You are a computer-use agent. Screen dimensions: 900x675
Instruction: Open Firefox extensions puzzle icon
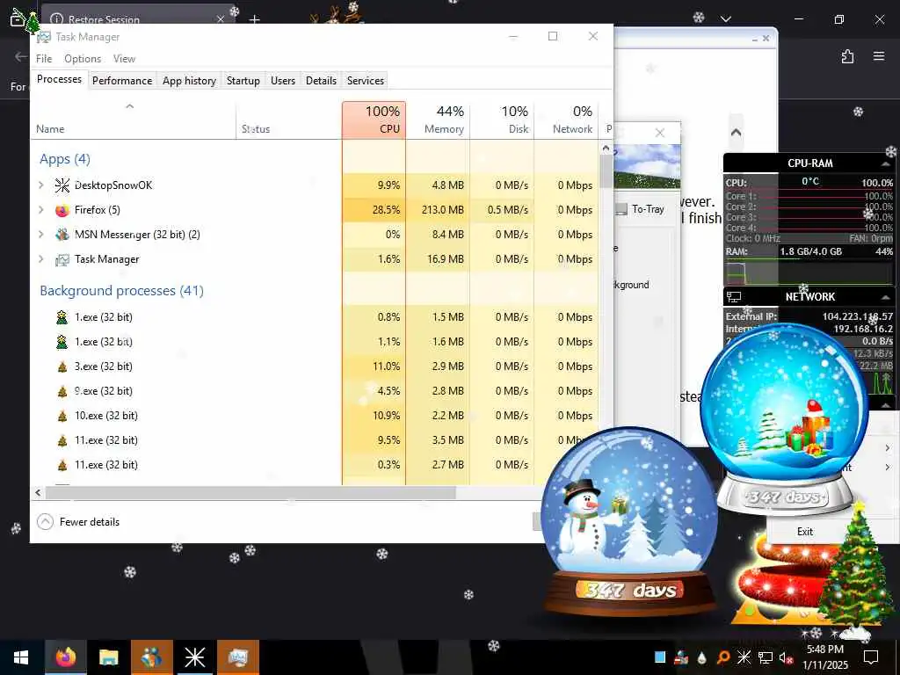(x=847, y=56)
